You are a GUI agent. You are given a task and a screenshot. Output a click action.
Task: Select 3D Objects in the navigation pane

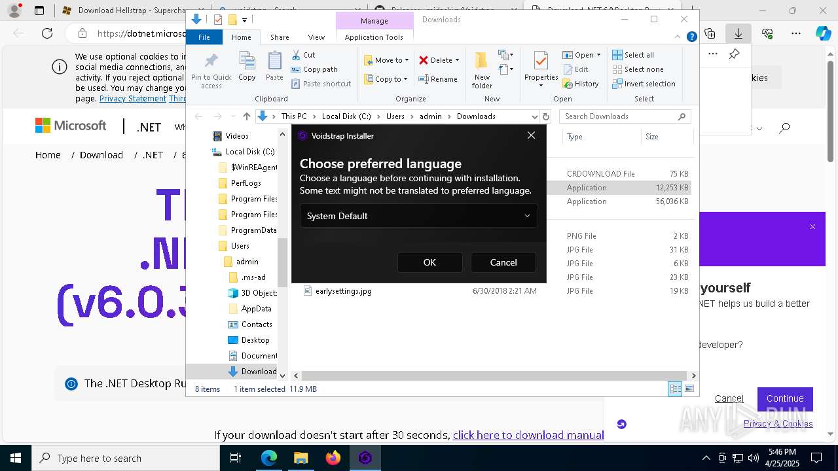click(x=253, y=293)
